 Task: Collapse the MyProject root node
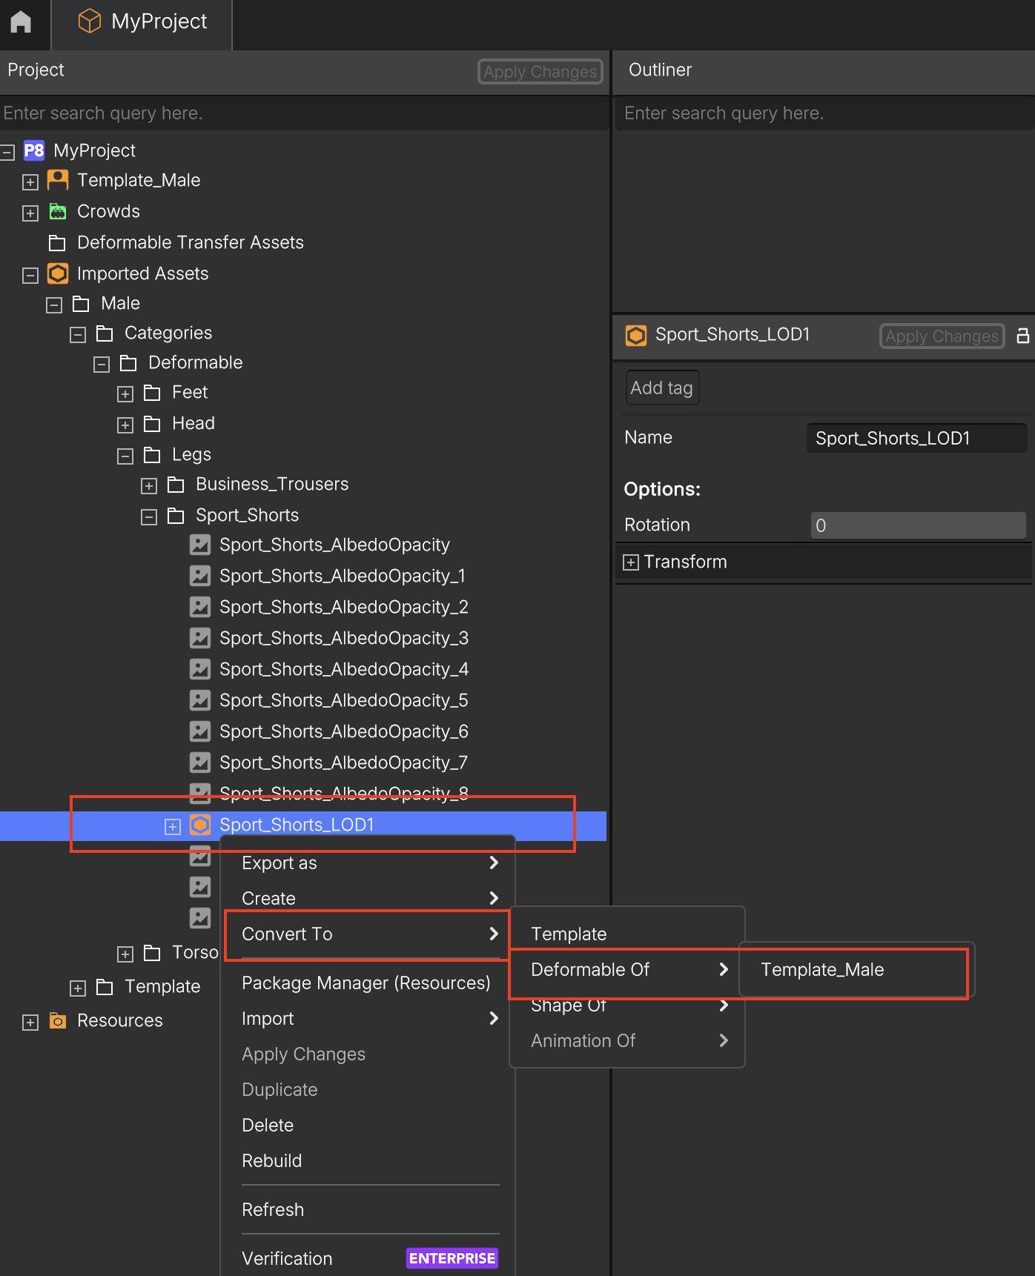7,153
